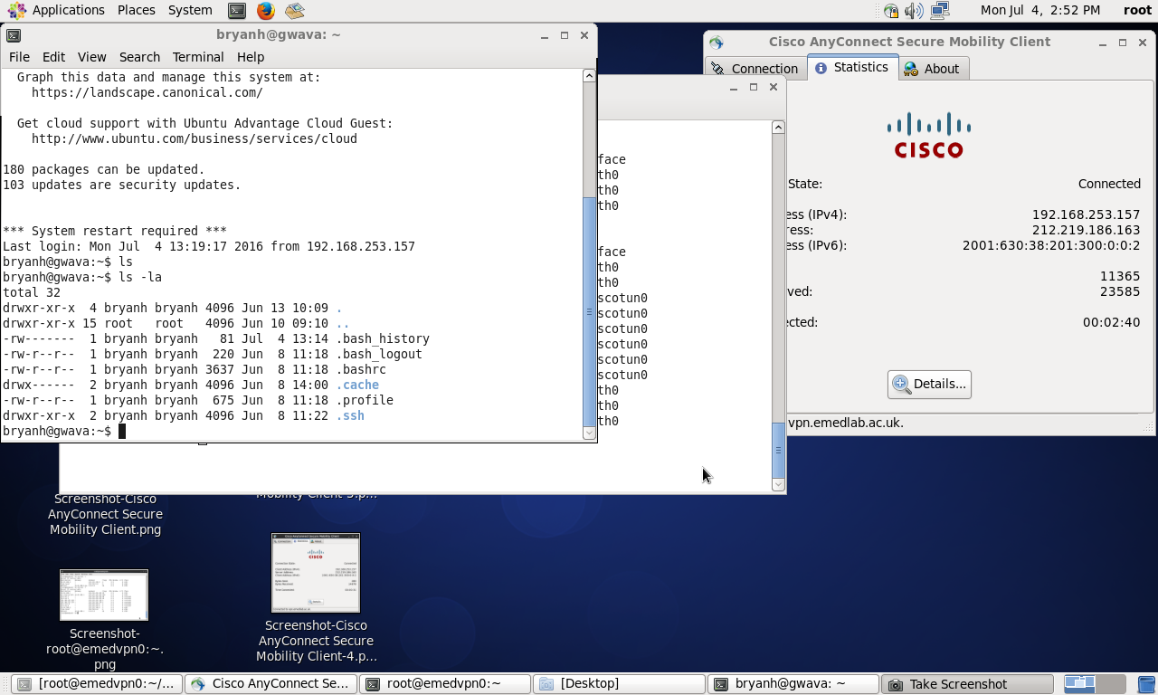Expand the Places menu
This screenshot has width=1158, height=695.
click(x=136, y=10)
